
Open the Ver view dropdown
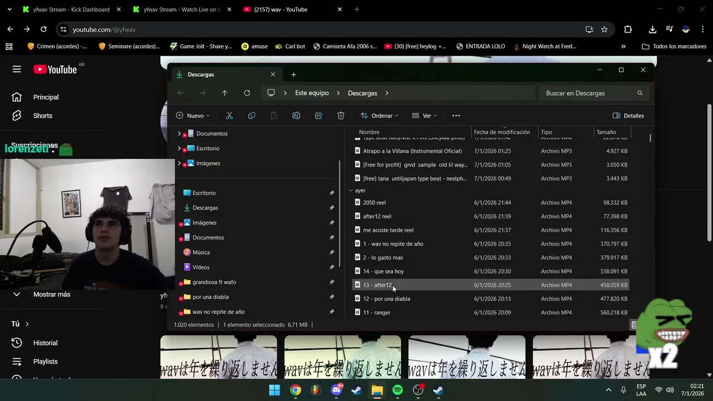pos(424,115)
